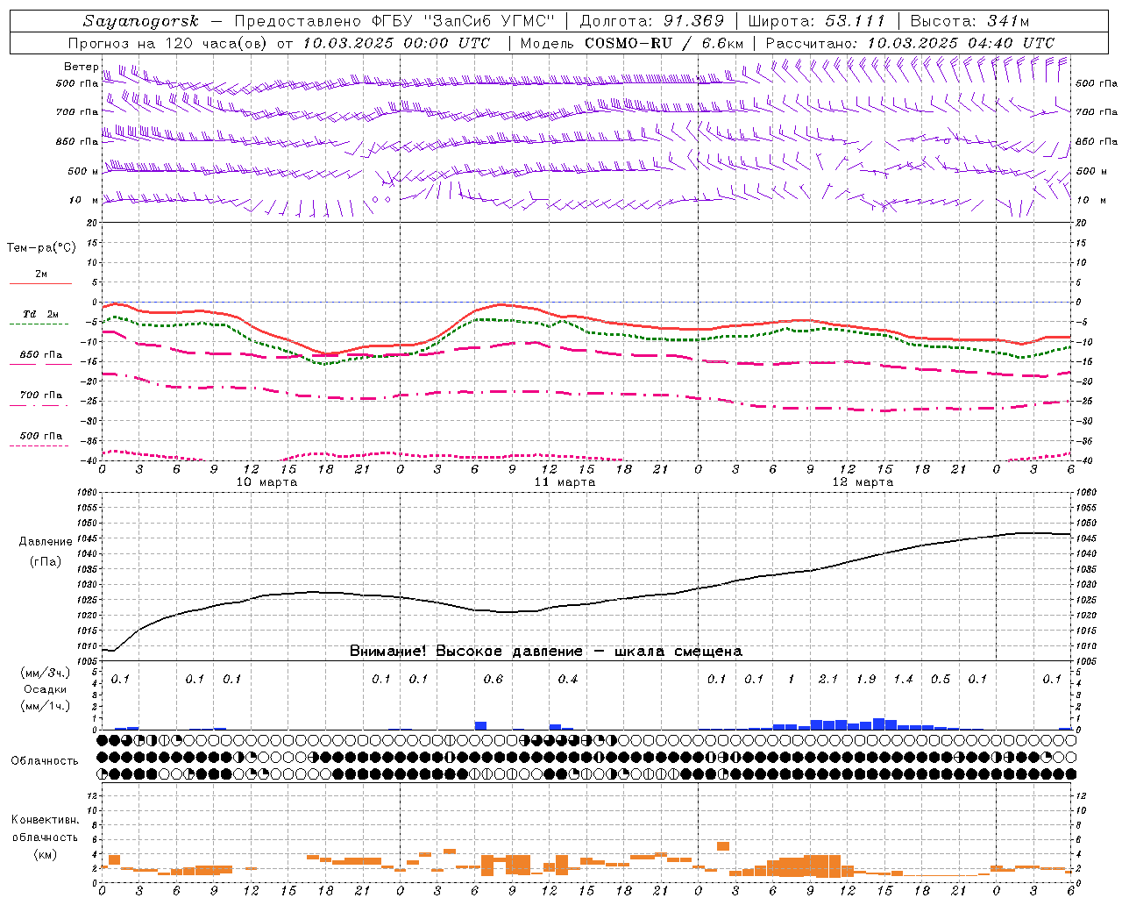Viewport: 1122px width, 898px height.
Task: Click the 10 марта date label
Action: coord(266,482)
